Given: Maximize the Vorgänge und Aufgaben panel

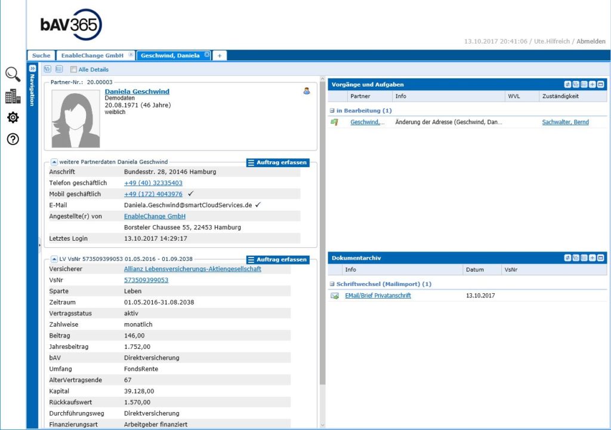Looking at the screenshot, I should 601,85.
